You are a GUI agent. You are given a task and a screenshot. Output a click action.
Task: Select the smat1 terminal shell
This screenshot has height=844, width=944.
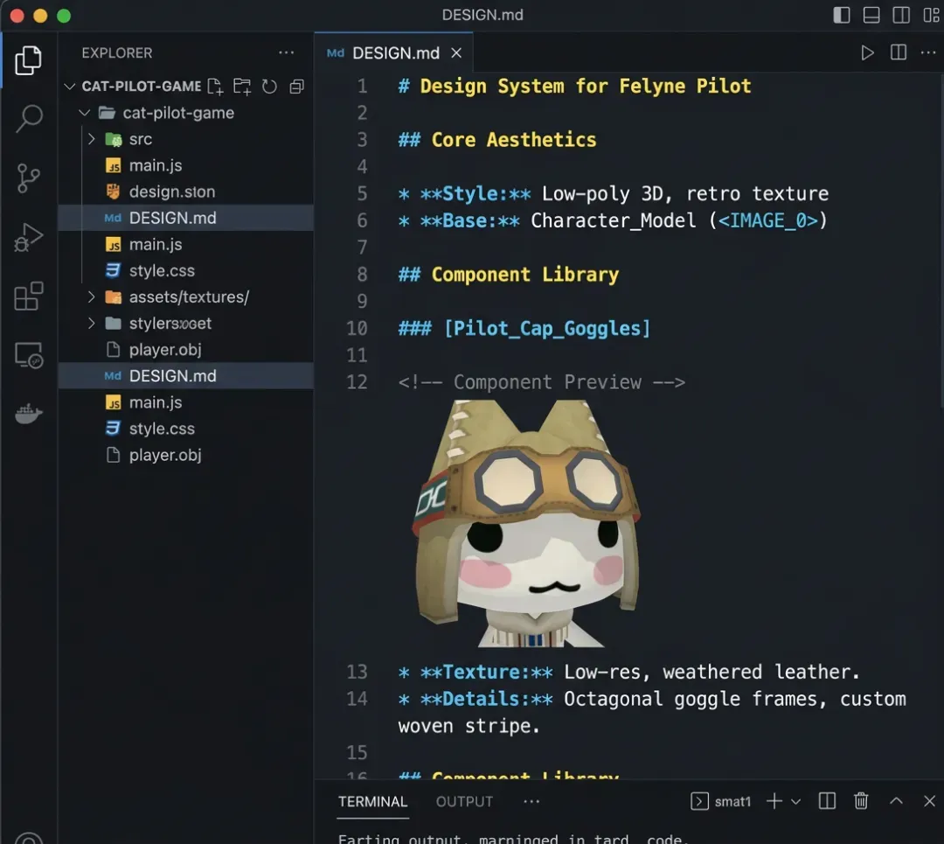pos(720,801)
